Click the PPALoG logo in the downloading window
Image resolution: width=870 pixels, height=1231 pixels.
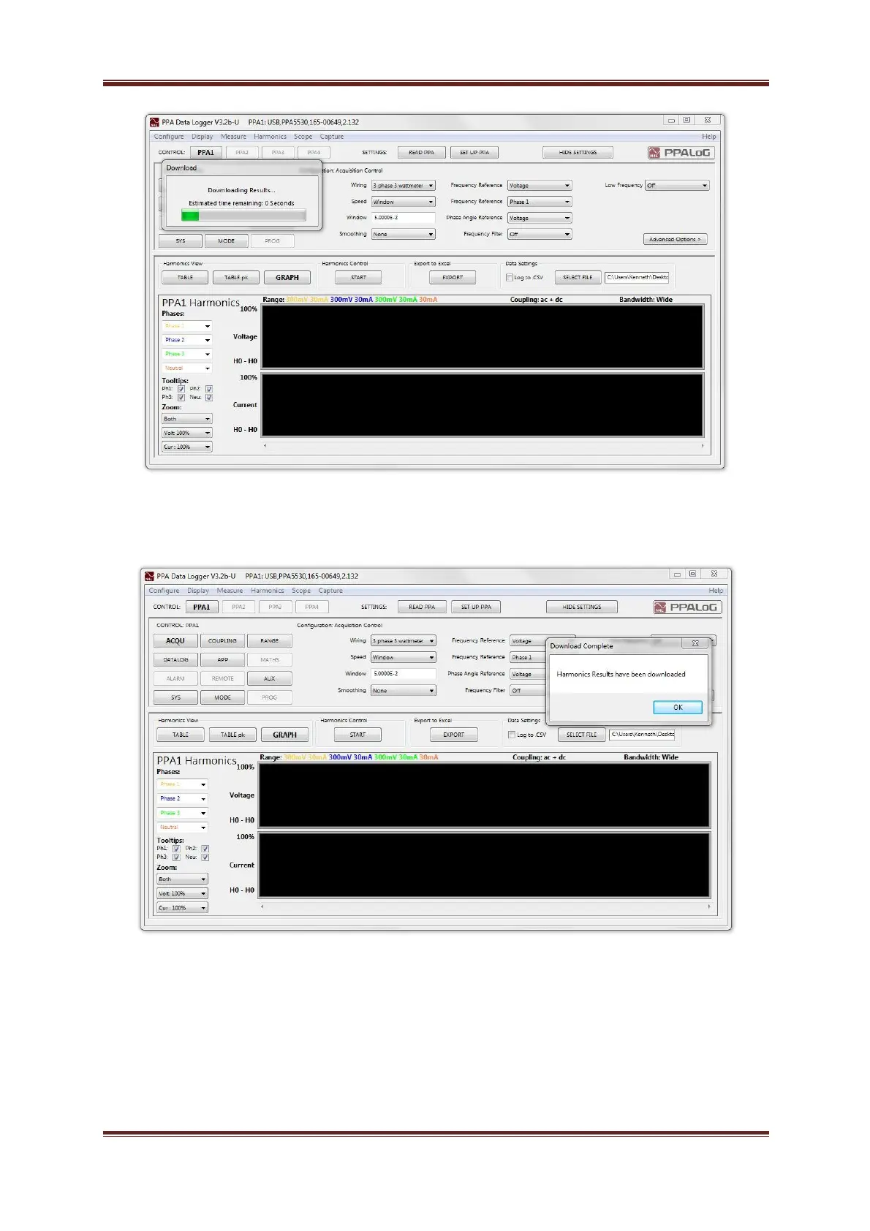(x=681, y=153)
